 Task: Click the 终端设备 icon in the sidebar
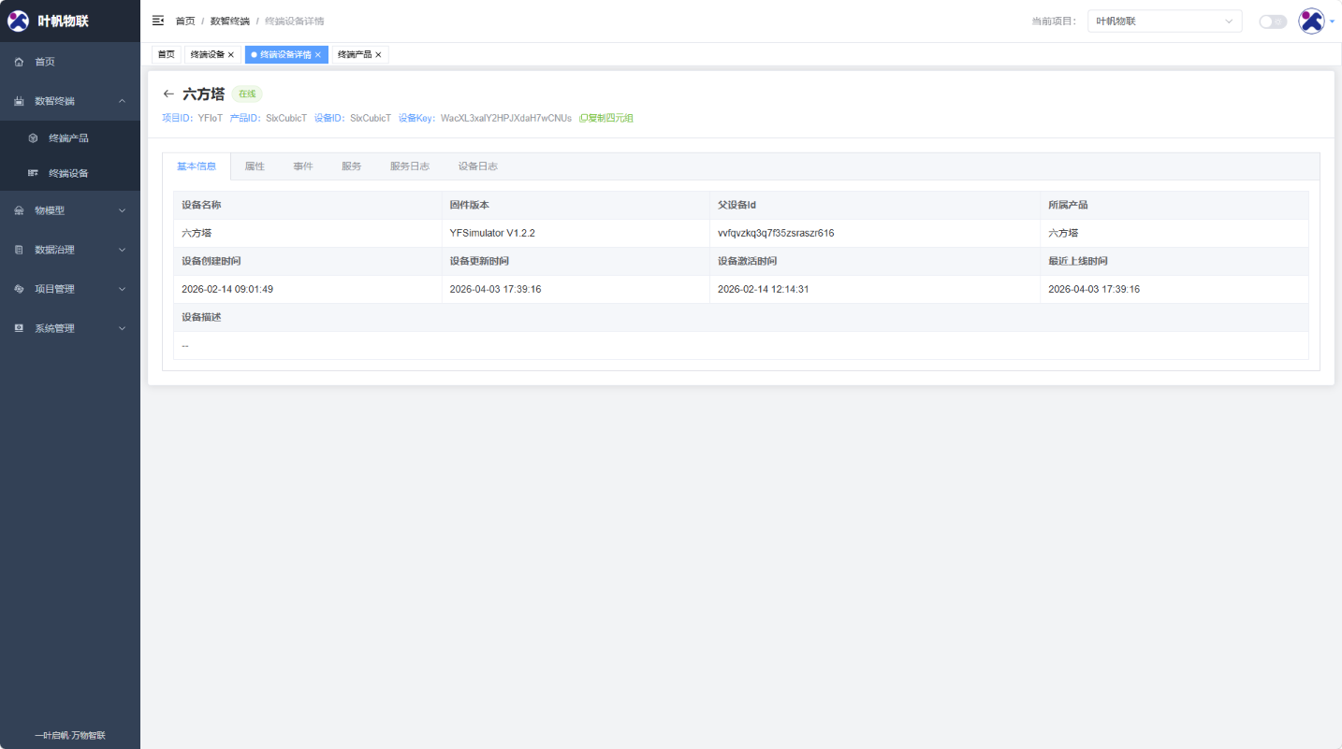click(x=33, y=173)
